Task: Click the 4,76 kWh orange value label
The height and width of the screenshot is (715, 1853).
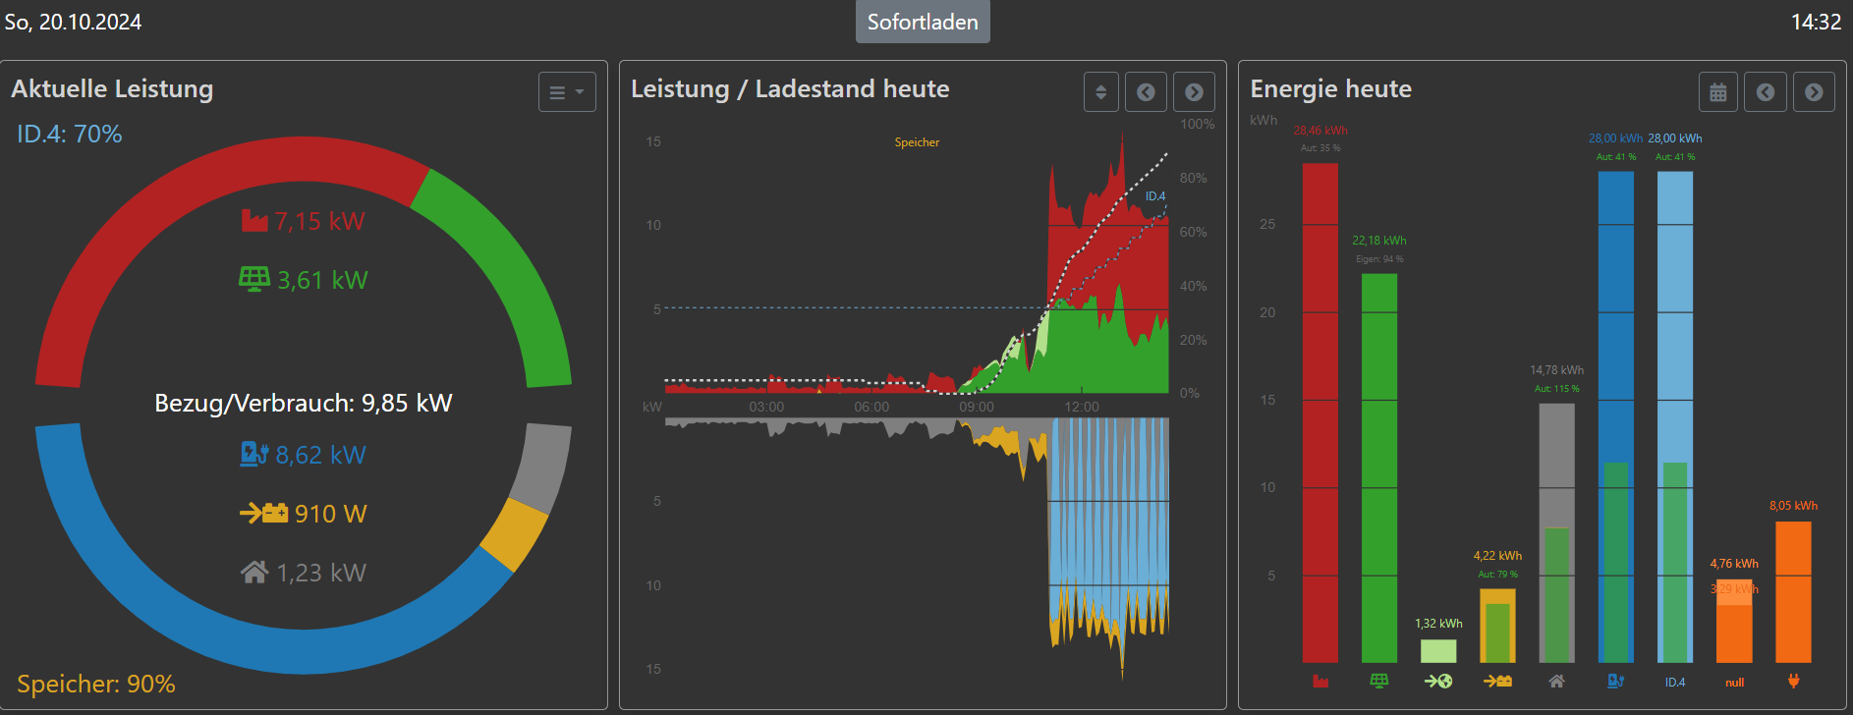Action: [x=1734, y=564]
